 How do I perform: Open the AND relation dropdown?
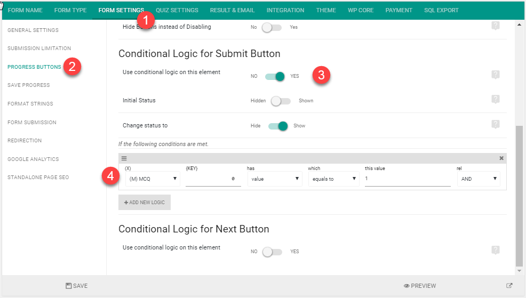tap(479, 179)
